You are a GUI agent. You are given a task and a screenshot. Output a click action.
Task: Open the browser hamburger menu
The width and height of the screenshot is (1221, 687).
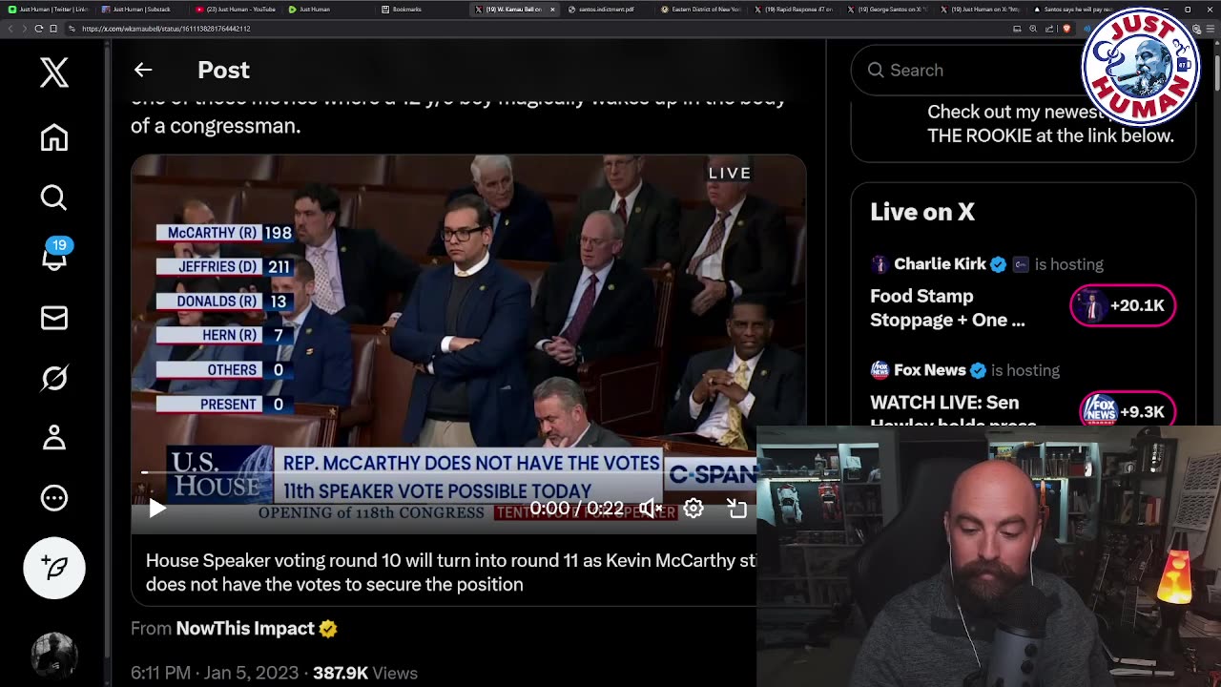(x=1210, y=29)
